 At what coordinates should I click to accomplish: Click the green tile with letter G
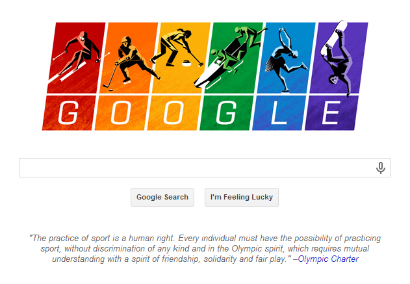coord(227,112)
